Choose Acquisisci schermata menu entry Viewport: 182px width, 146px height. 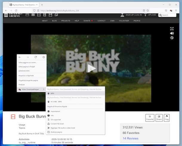pos(32,76)
